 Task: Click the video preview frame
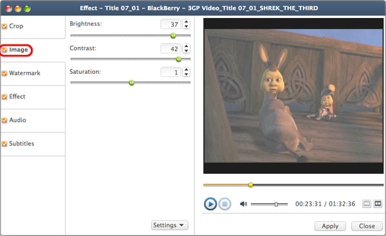pos(293,96)
